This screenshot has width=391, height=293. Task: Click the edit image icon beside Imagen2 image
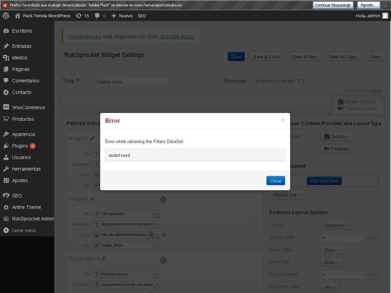pyautogui.click(x=165, y=235)
